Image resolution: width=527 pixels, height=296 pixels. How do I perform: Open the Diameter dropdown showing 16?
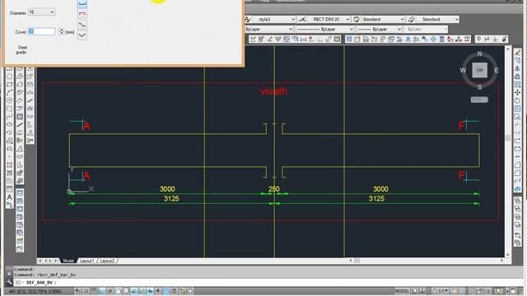[41, 12]
